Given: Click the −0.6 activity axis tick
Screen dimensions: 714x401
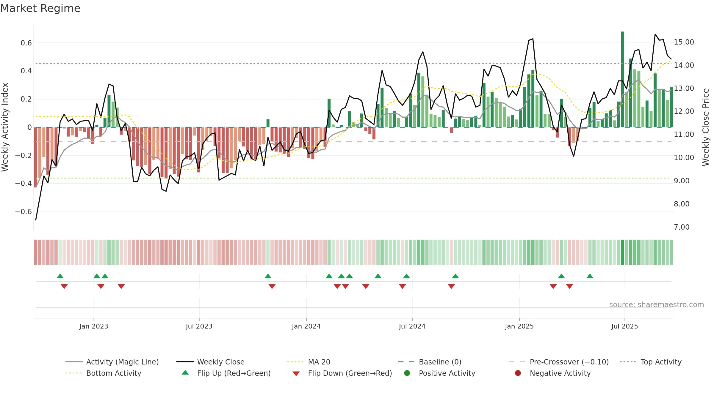Looking at the screenshot, I should [x=24, y=212].
